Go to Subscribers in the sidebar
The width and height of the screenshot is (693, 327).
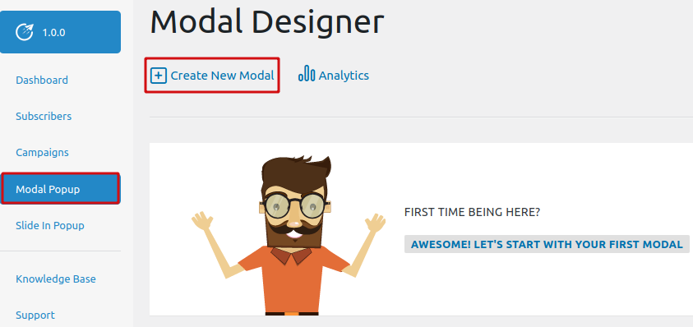(x=44, y=116)
